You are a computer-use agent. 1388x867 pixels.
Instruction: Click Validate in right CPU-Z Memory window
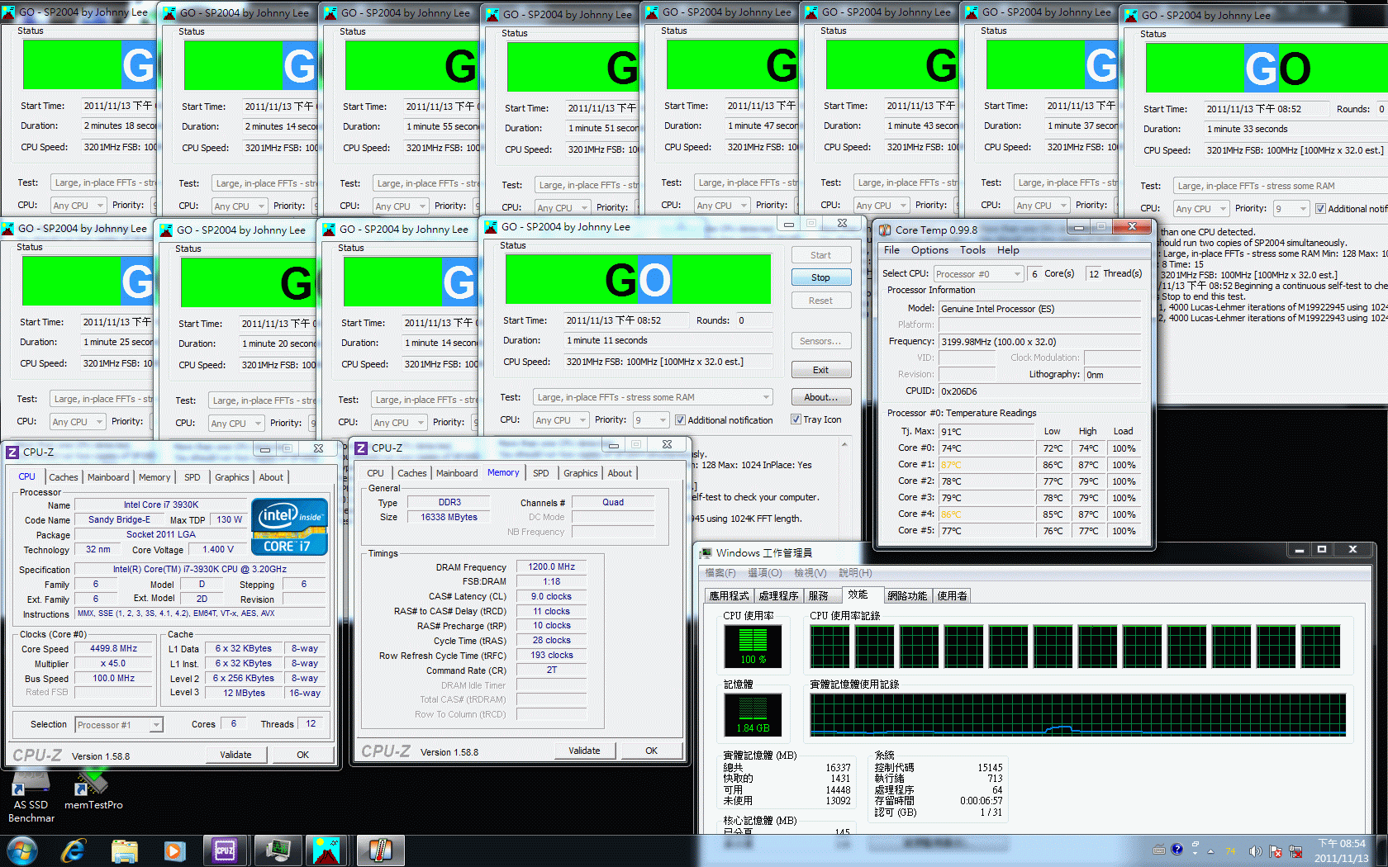[584, 751]
